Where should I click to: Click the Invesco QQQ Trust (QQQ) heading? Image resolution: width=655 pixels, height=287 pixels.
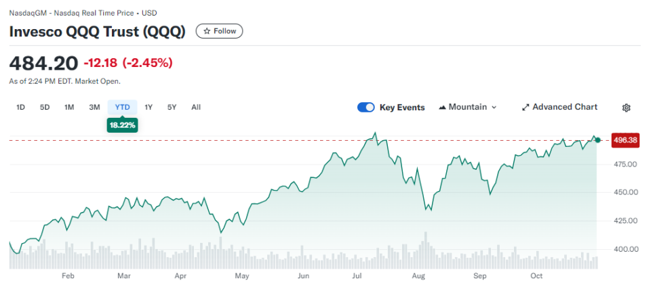pos(98,32)
